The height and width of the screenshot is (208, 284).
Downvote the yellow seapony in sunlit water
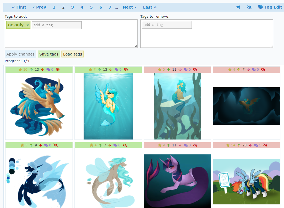(111, 70)
